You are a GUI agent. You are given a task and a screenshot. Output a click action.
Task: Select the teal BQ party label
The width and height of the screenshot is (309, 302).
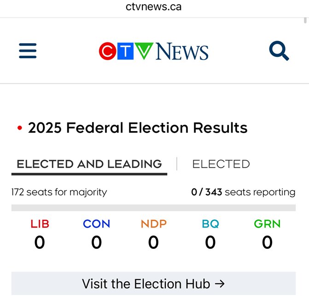210,224
